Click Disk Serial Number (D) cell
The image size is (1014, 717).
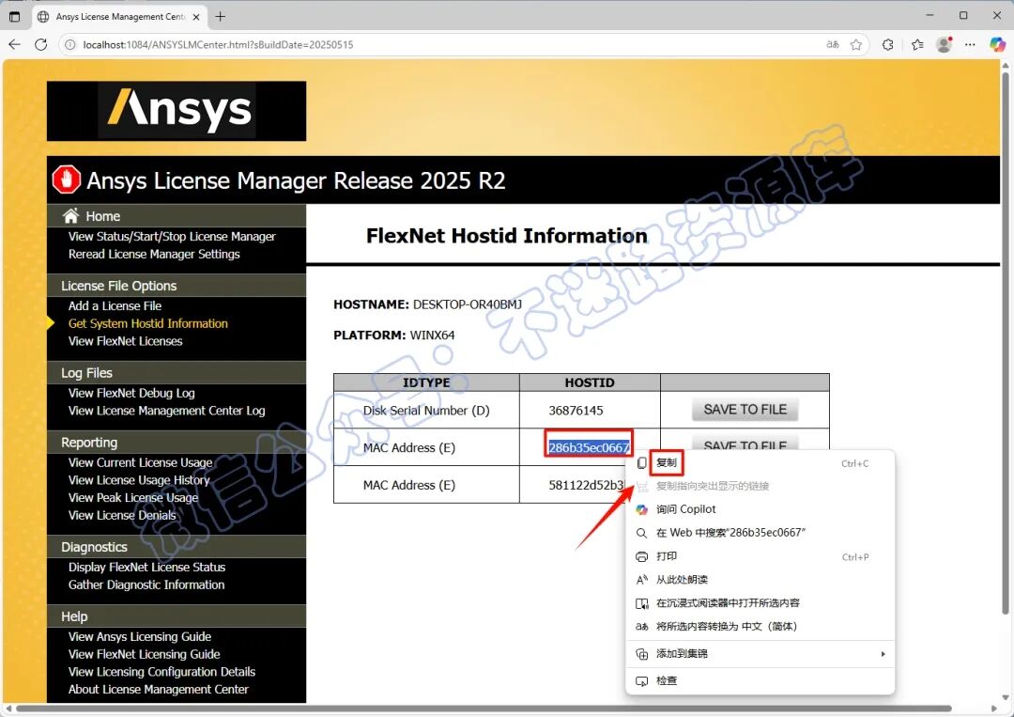[x=426, y=411]
